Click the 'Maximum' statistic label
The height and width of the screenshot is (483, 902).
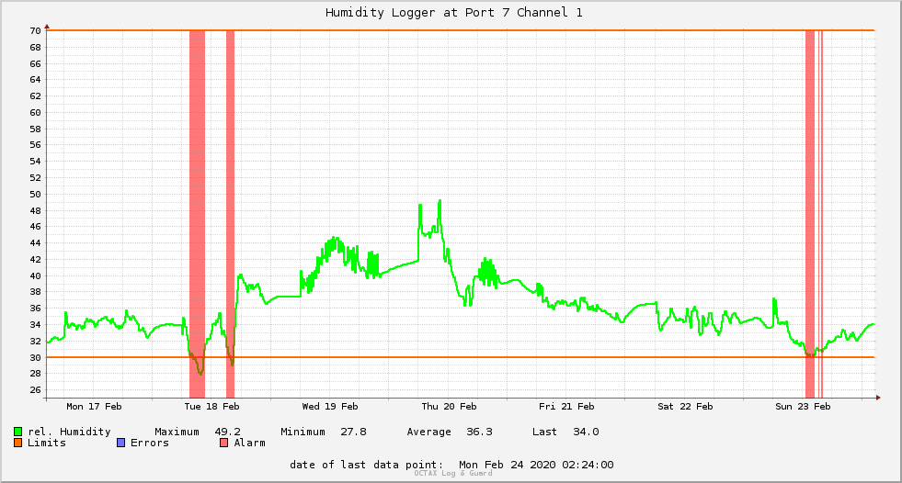(177, 432)
